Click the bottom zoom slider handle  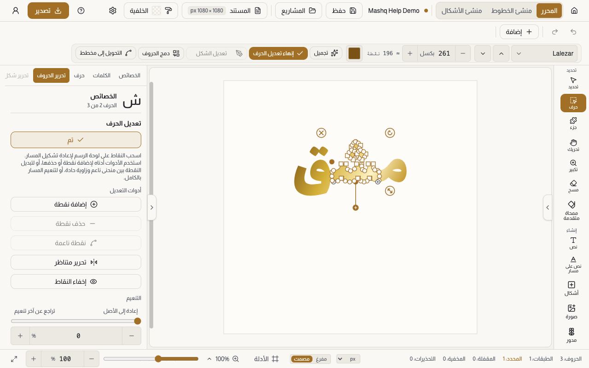tap(158, 359)
